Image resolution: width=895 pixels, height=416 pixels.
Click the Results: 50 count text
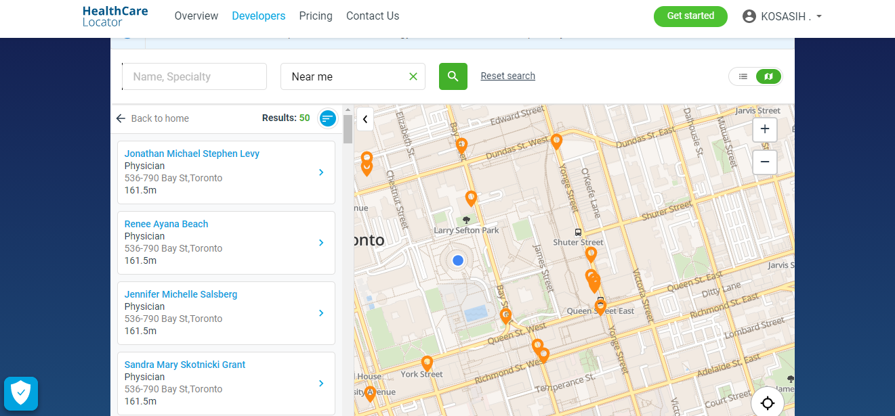click(x=286, y=118)
